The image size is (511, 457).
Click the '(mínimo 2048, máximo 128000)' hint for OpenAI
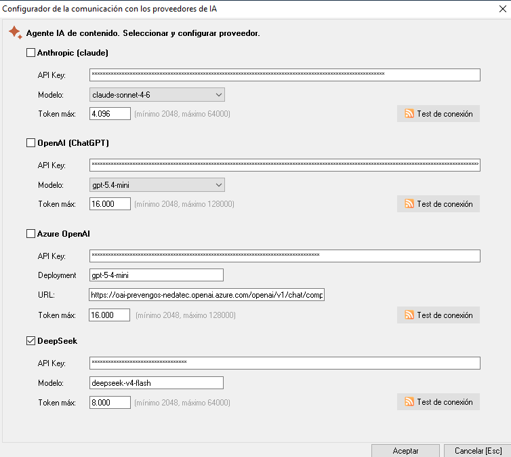tap(184, 204)
